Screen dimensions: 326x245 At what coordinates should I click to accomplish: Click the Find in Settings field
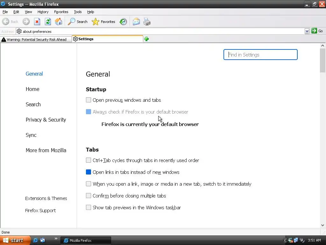coord(260,55)
